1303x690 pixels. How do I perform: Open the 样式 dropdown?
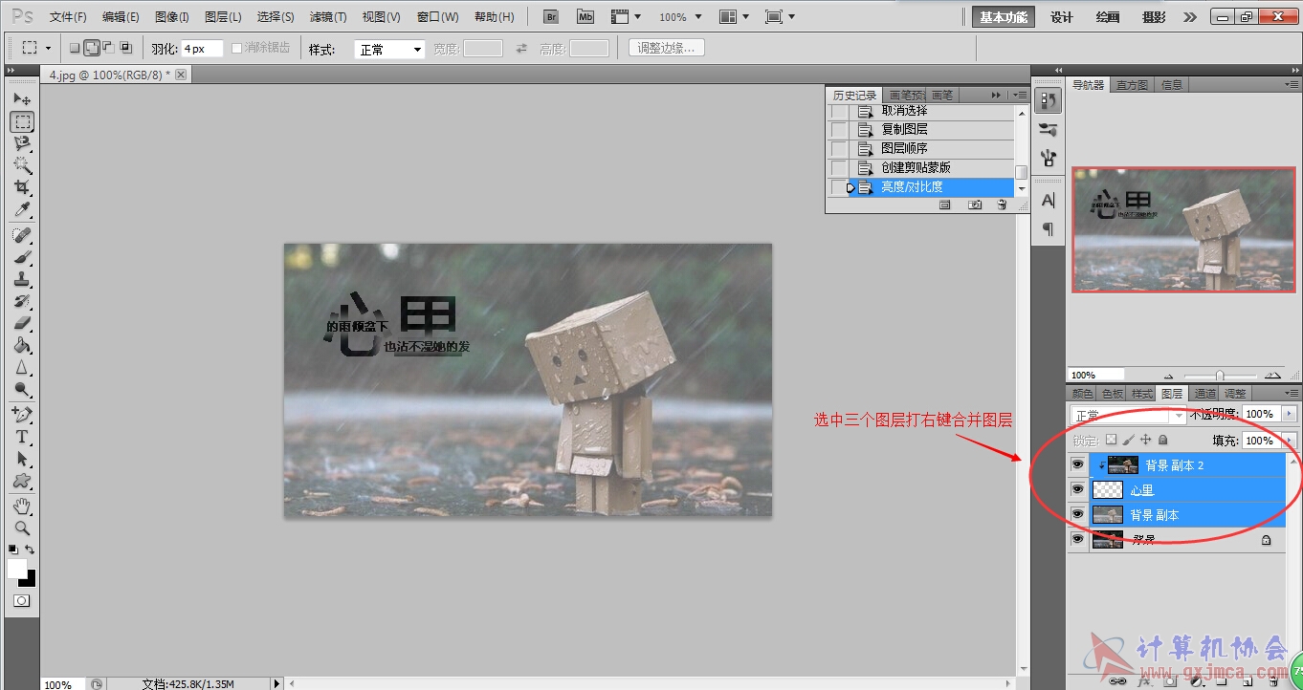(390, 49)
